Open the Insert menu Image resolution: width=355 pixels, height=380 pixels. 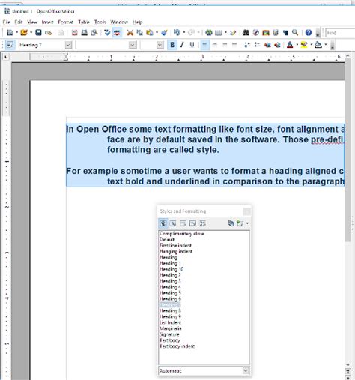pos(47,22)
